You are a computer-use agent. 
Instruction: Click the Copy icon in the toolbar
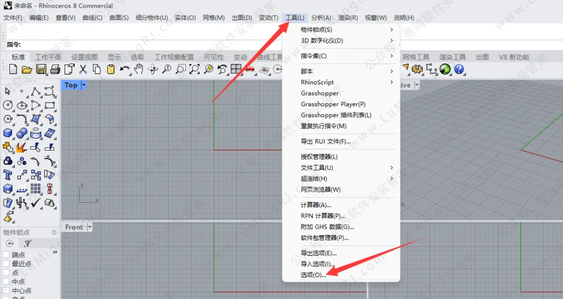pyautogui.click(x=96, y=69)
